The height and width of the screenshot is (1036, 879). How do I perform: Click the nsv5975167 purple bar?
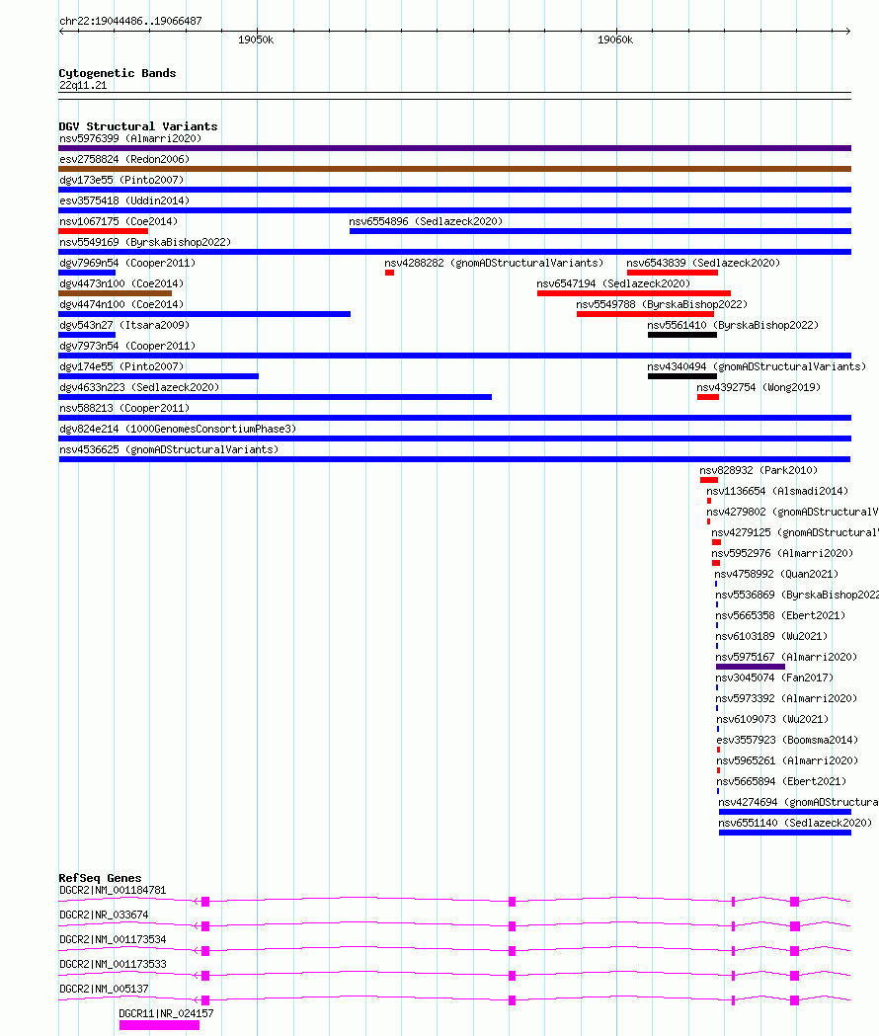pos(751,667)
